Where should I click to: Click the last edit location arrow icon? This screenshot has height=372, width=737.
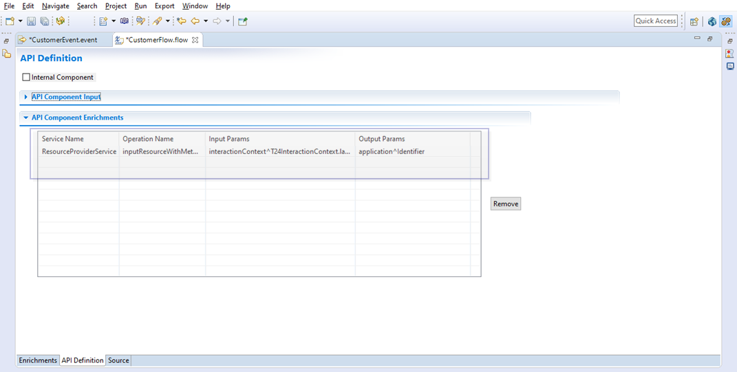tap(181, 21)
